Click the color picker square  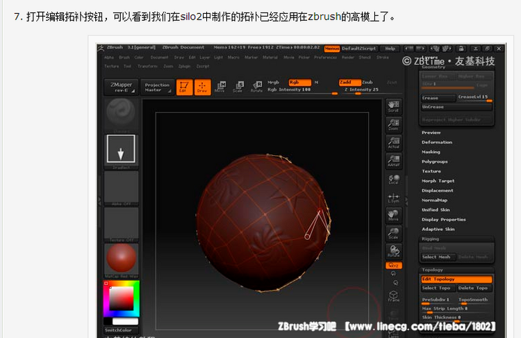[122, 299]
